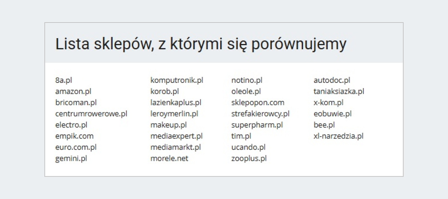Screen dimensions: 448x199
Task: Open the xl-narzedzia.pl entry
Action: click(x=338, y=136)
